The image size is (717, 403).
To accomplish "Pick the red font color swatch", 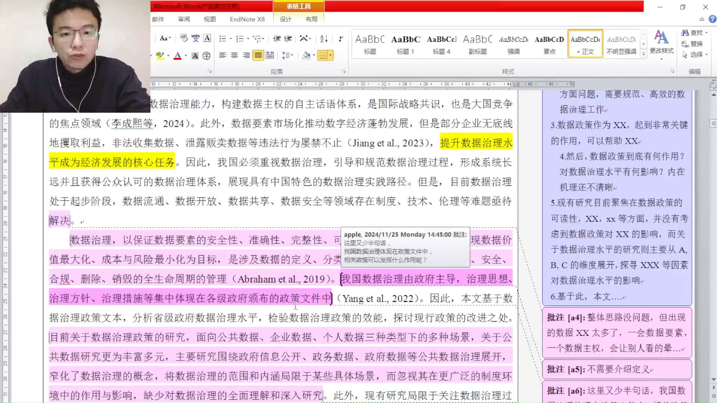I will click(177, 56).
